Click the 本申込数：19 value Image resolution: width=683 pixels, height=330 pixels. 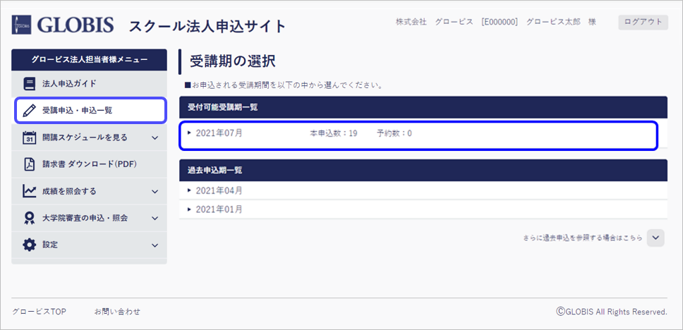click(334, 134)
